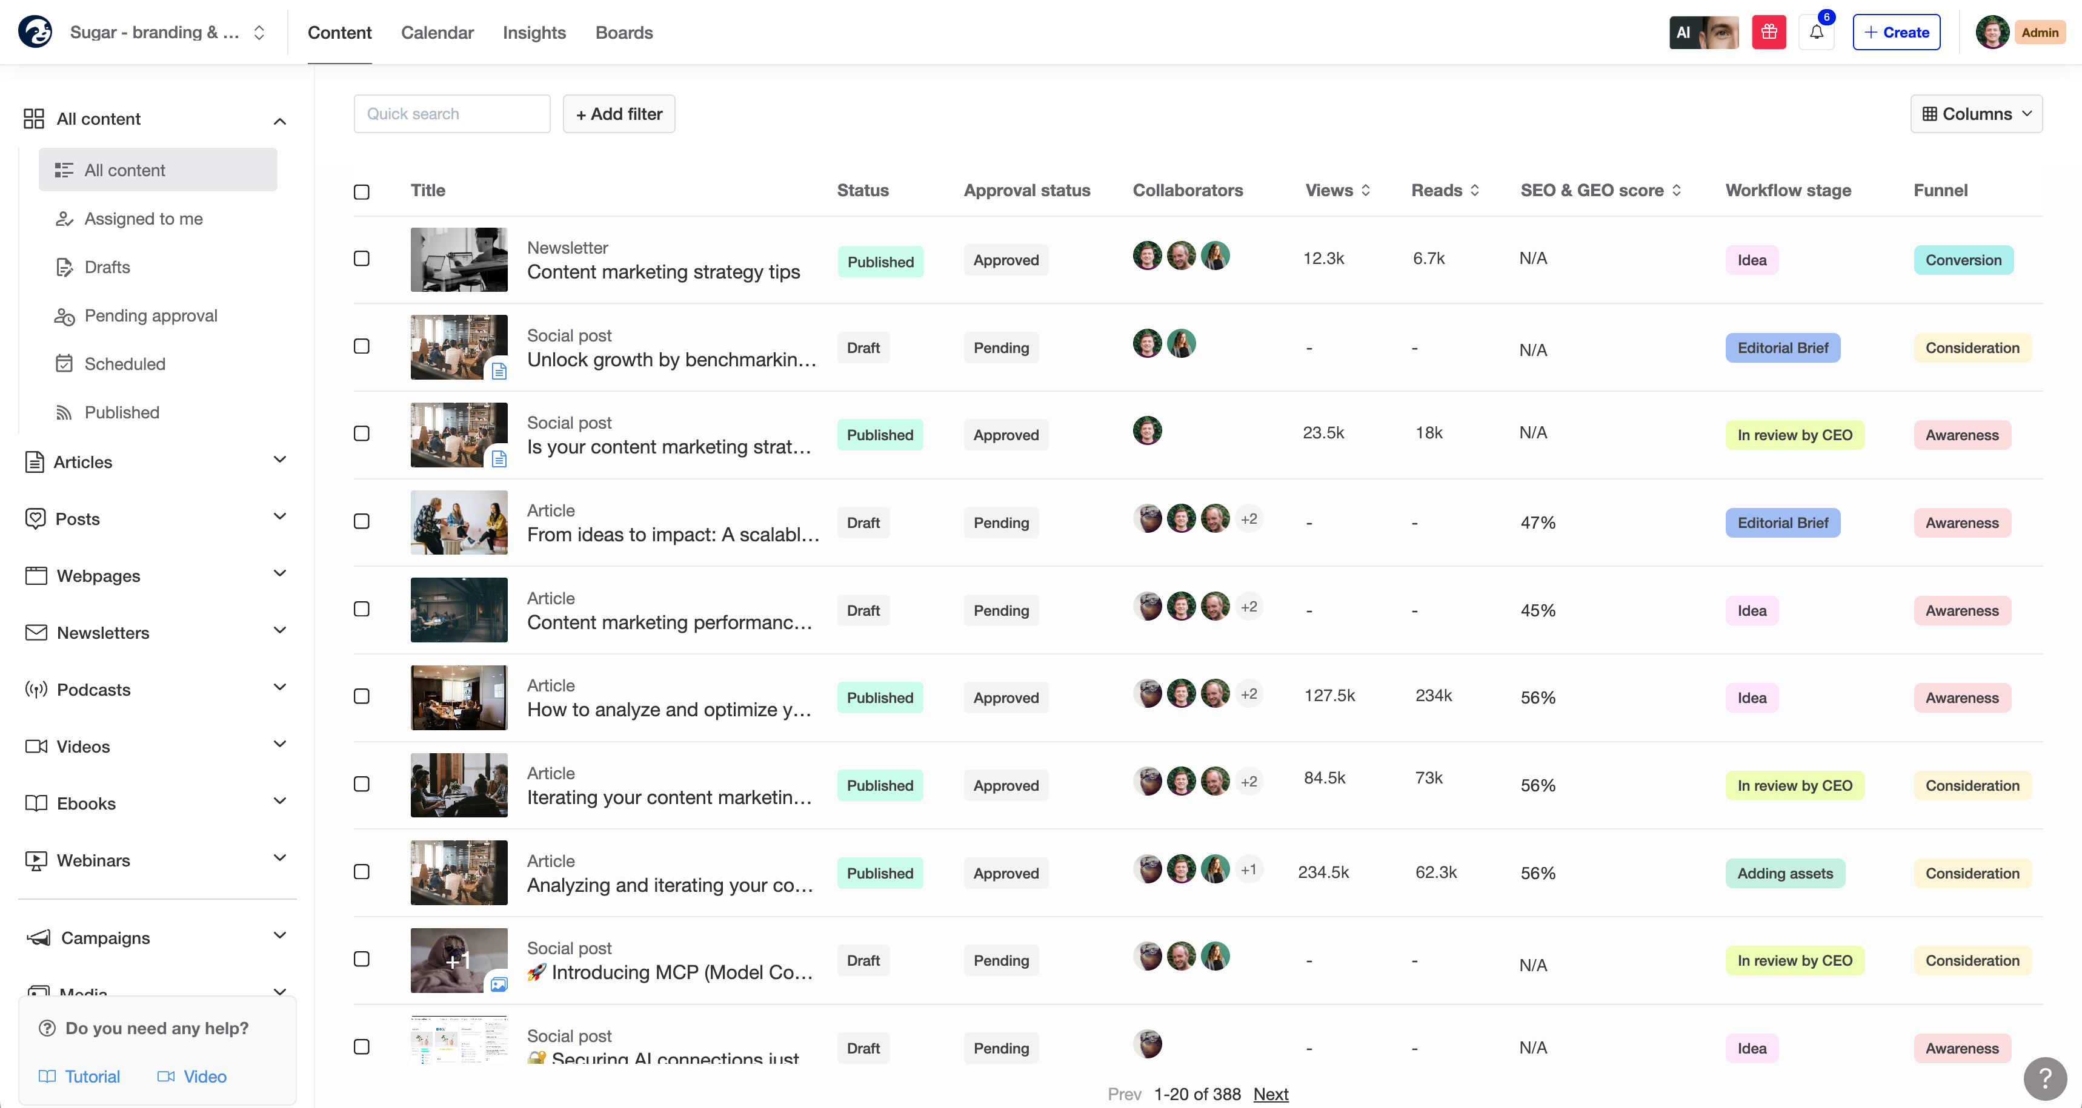Click the Pending approval sidebar icon

64,316
